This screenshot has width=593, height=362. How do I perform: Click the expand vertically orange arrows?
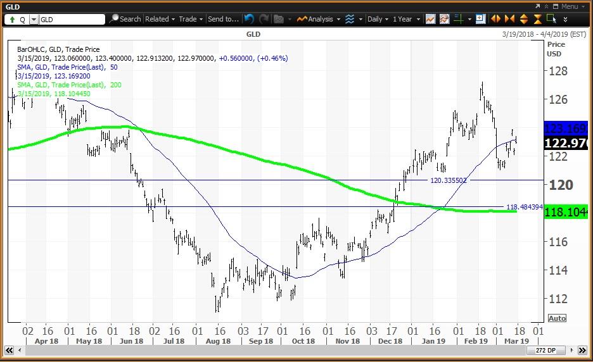point(524,19)
